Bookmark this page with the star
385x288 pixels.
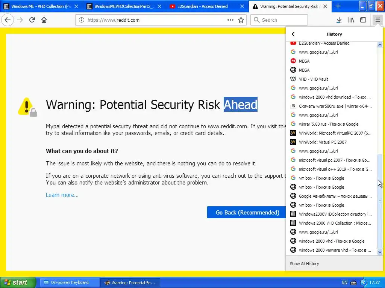click(241, 20)
